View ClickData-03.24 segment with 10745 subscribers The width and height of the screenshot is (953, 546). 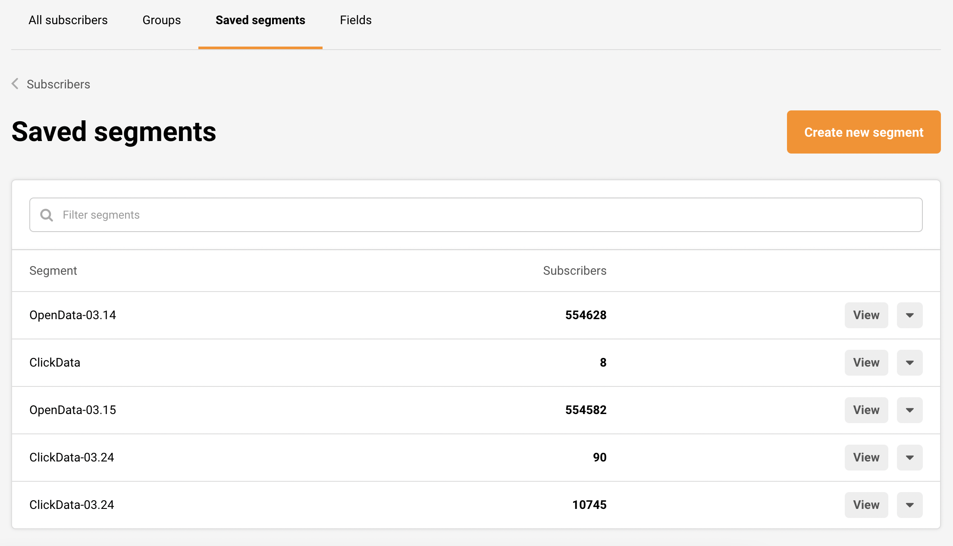point(866,505)
